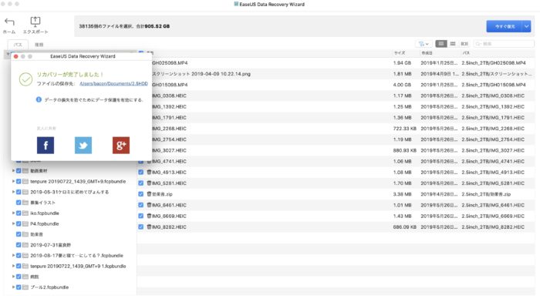Uncheck iko.fcpbundle folder checkbox

click(x=19, y=213)
